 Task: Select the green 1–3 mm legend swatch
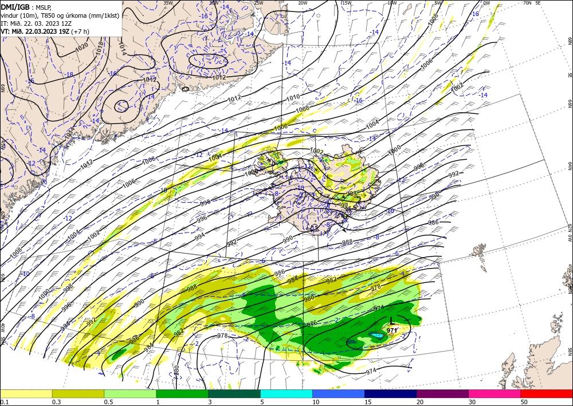(182, 393)
